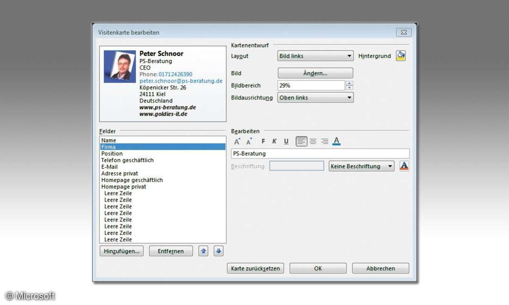Select 'Homepage privat' field
This screenshot has height=305, width=509.
click(x=163, y=186)
